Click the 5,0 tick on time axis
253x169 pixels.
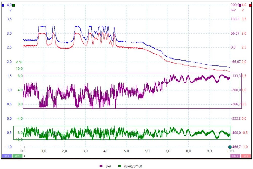[126, 151]
